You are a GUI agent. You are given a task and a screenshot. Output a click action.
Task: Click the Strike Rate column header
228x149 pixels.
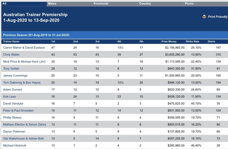192,41
